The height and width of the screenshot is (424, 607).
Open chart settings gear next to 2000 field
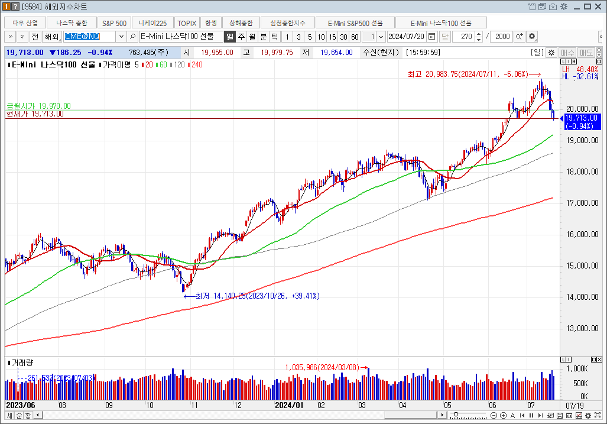532,37
